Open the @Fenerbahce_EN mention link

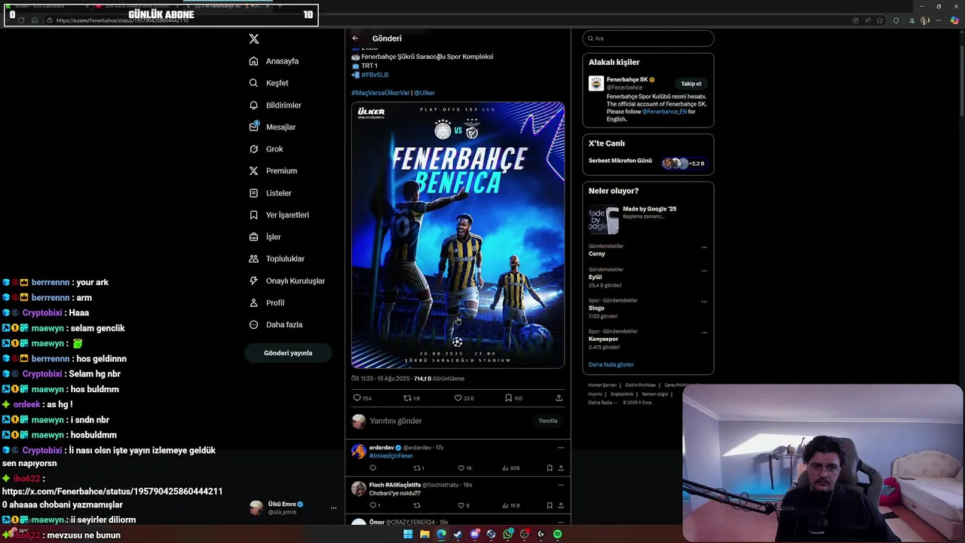coord(664,112)
